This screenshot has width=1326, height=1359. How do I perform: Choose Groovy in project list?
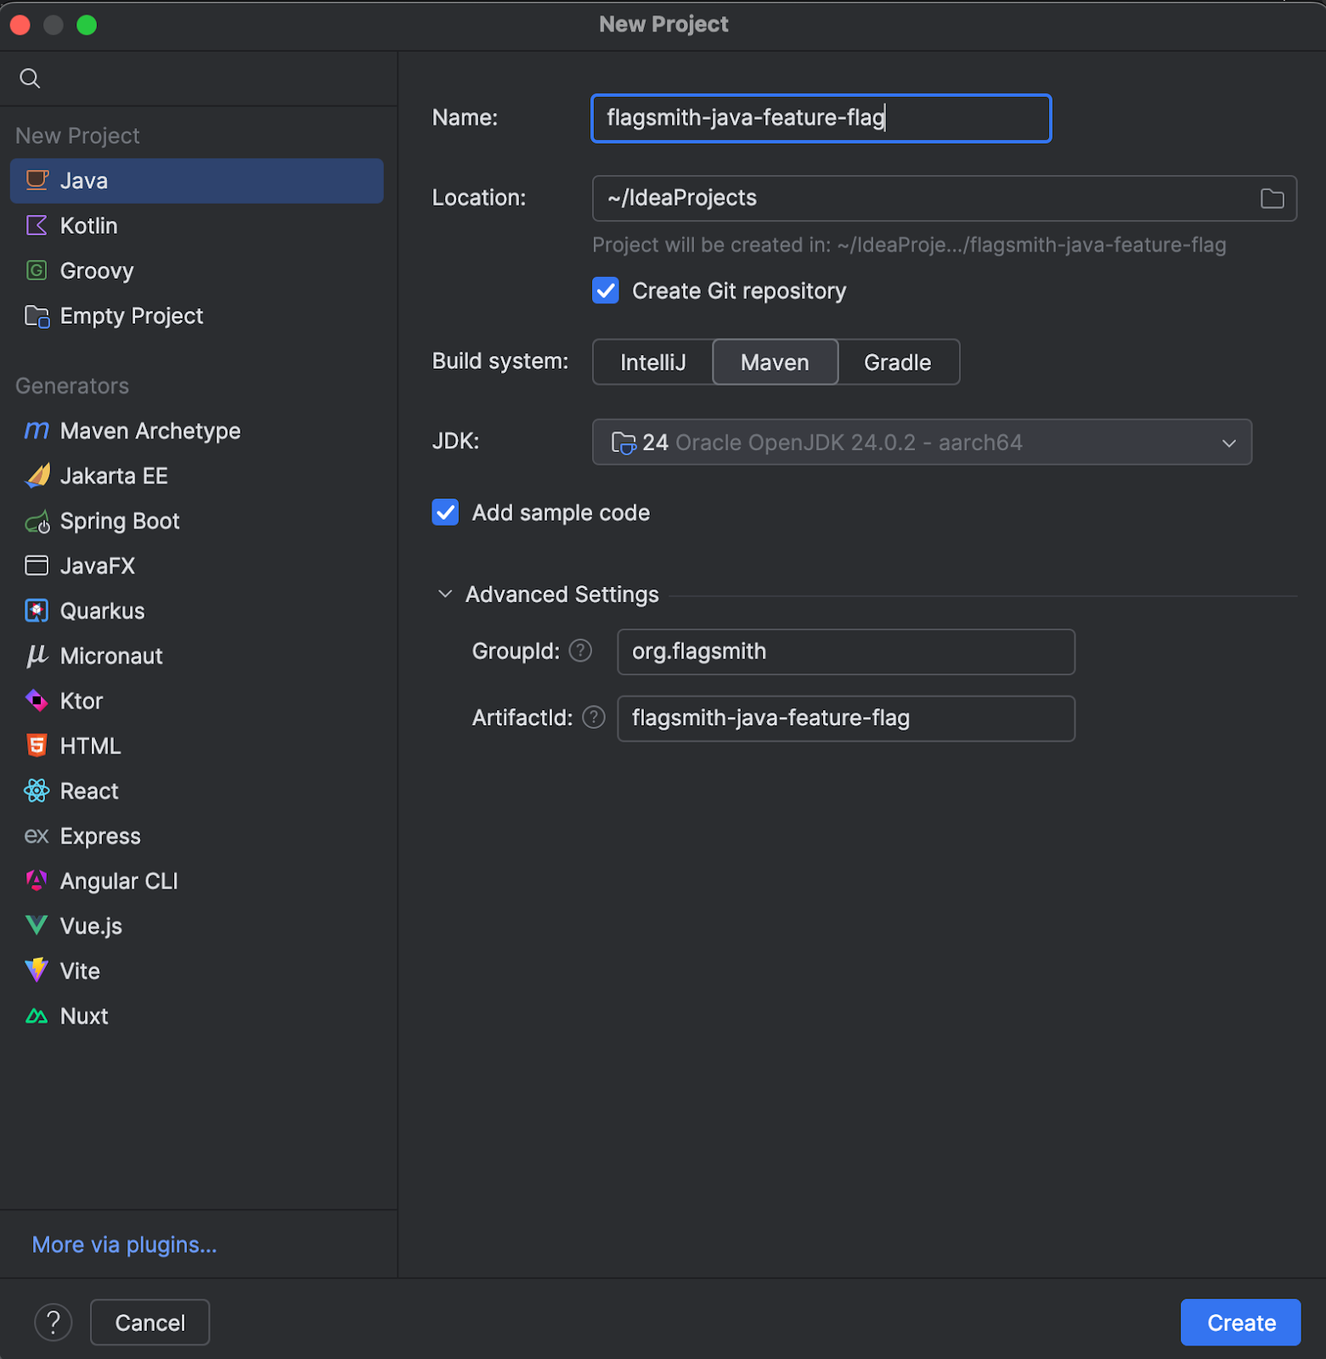tap(196, 271)
